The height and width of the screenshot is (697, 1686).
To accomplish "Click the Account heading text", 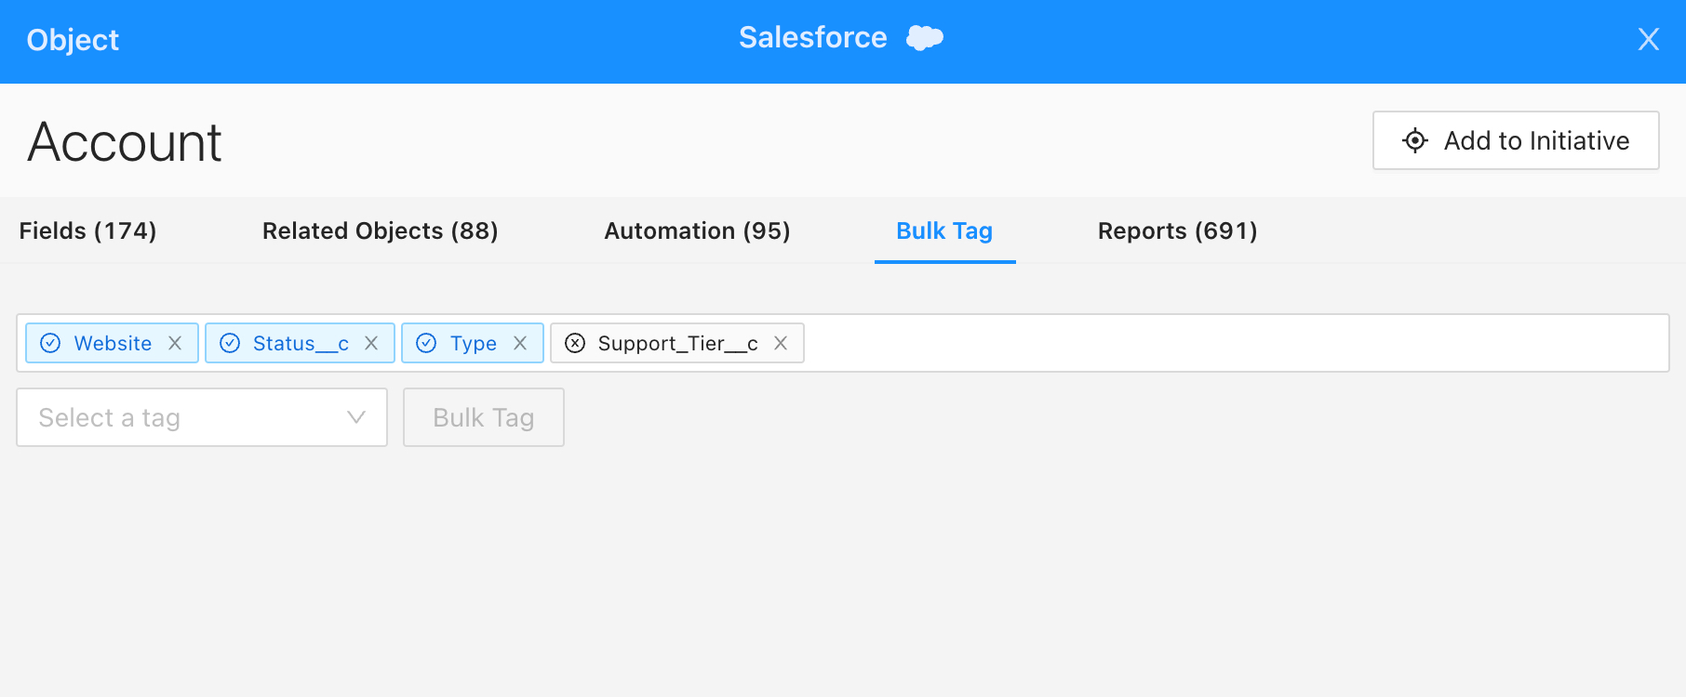I will 125,142.
